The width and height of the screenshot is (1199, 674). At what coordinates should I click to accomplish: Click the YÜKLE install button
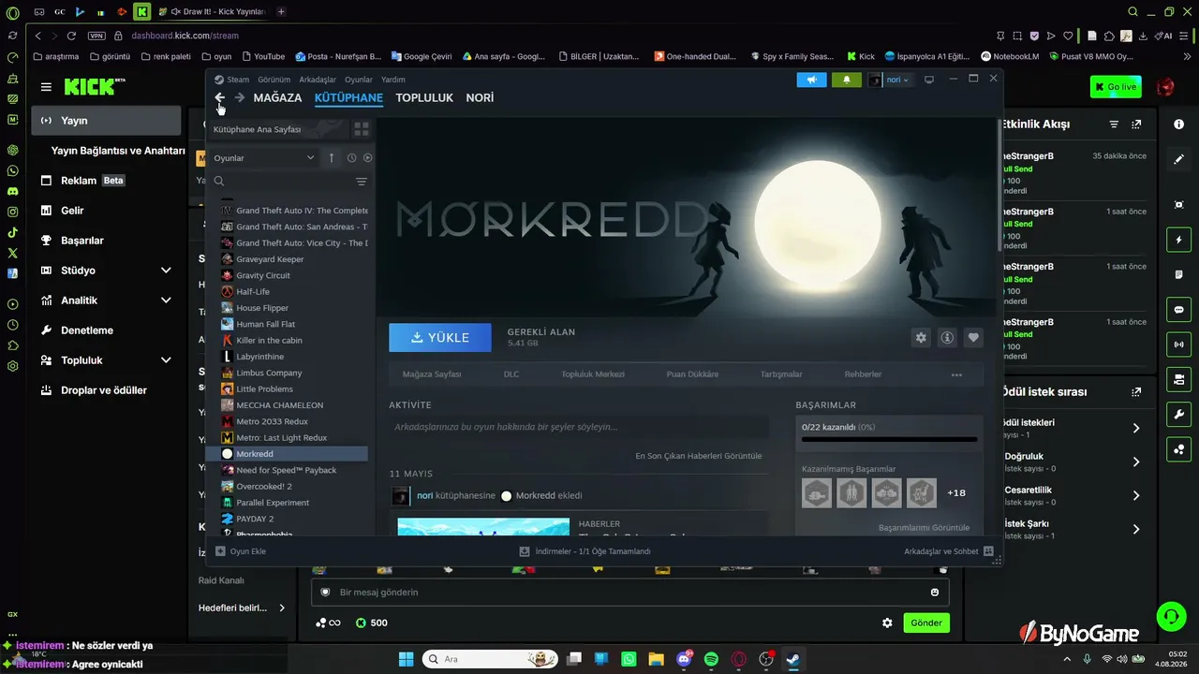click(x=440, y=338)
